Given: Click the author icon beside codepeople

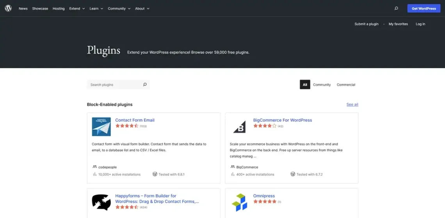Looking at the screenshot, I should [x=94, y=167].
